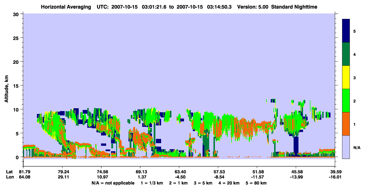Click the colorbar label 1

[355, 124]
